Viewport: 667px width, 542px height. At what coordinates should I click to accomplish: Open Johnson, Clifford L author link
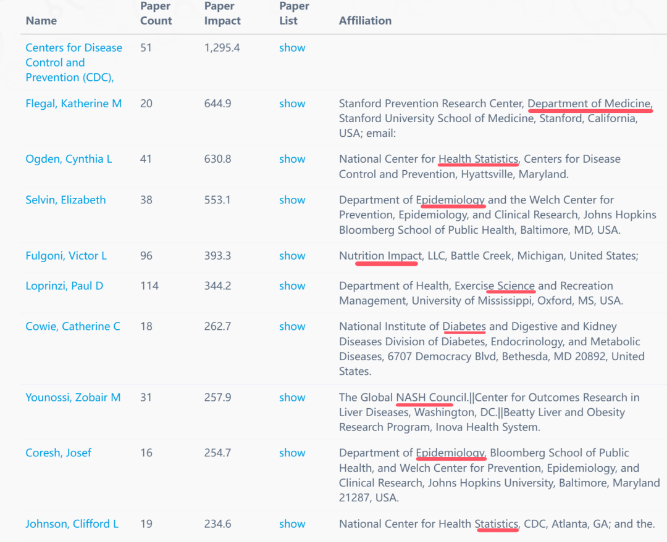[x=72, y=524]
